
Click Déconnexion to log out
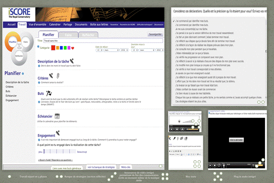point(159,25)
